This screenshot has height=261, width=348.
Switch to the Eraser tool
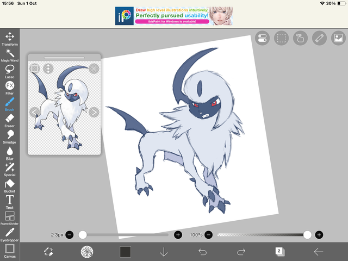tap(10, 121)
